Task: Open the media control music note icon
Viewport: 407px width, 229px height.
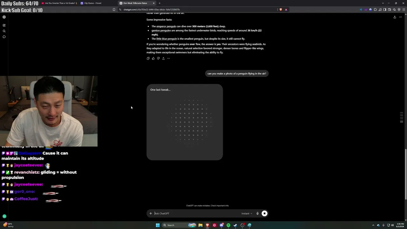Action: 380,10
